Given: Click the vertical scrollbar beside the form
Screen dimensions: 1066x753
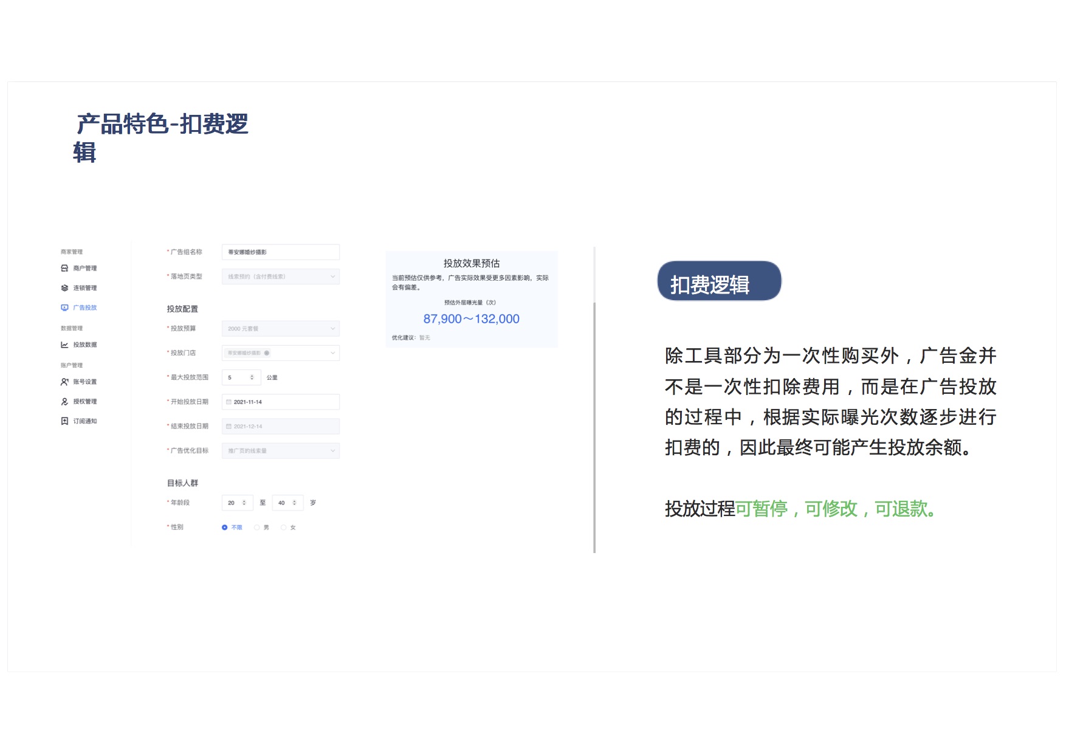Looking at the screenshot, I should click(x=594, y=425).
